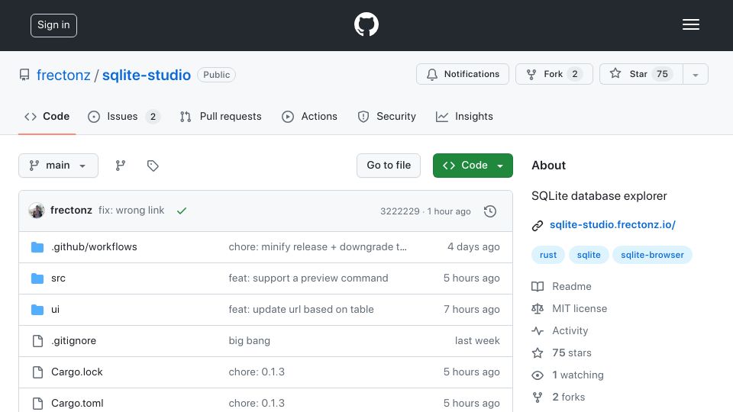Open the main branch selector dropdown
733x412 pixels.
pos(59,166)
